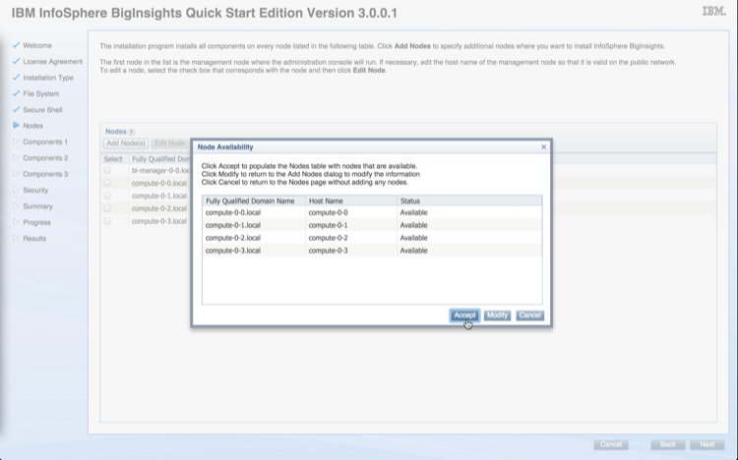Go to the File System step
Image resolution: width=738 pixels, height=460 pixels.
click(x=41, y=93)
